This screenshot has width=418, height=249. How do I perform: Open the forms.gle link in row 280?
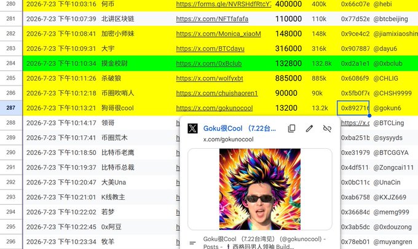tap(224, 4)
